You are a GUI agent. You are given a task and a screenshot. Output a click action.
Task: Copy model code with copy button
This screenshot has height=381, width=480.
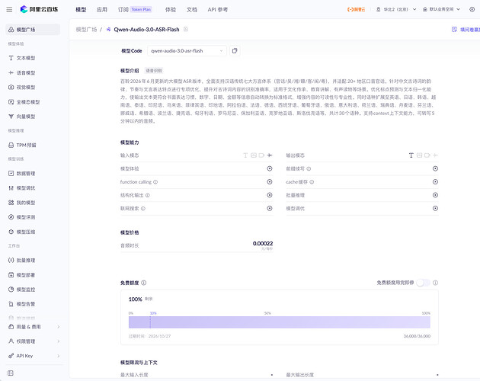[235, 51]
